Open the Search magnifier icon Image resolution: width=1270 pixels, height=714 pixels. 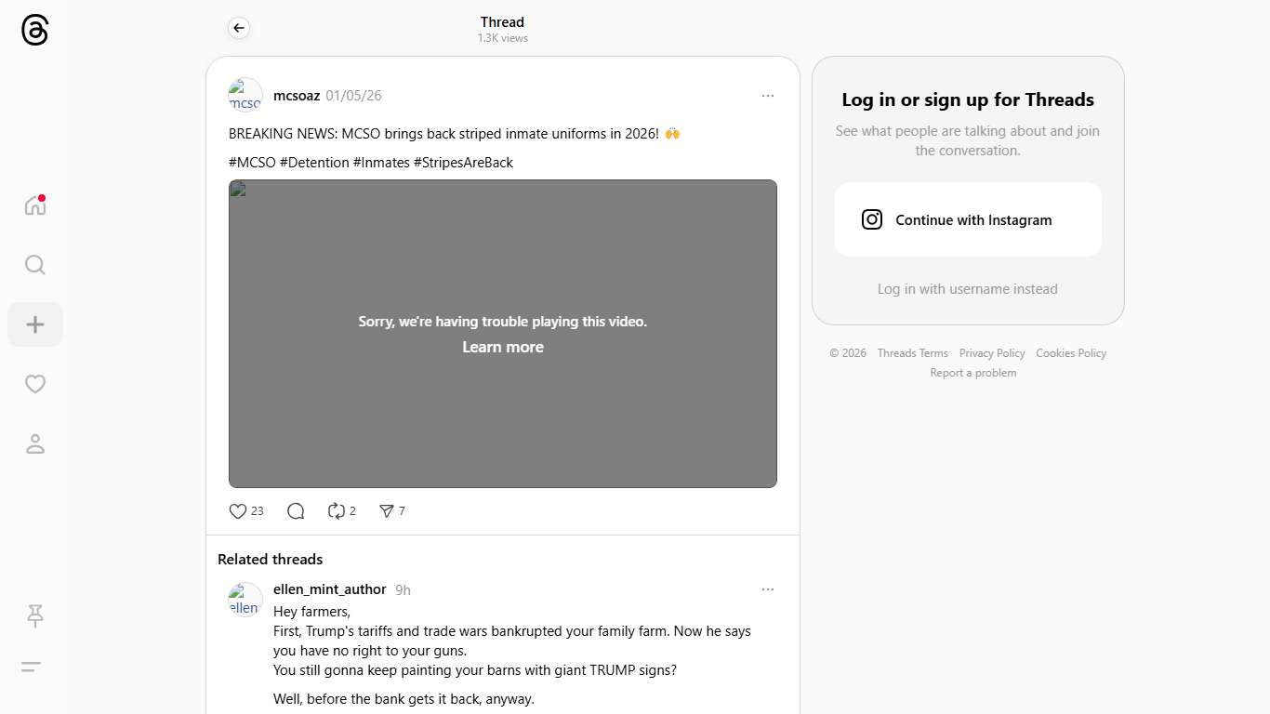pos(35,265)
